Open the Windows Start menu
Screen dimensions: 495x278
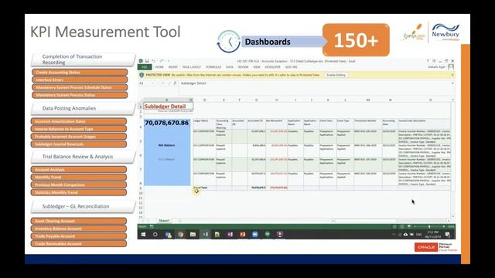[143, 235]
